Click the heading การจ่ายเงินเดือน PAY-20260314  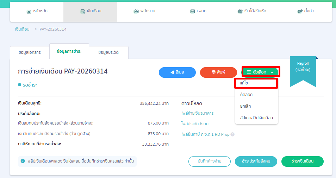pyautogui.click(x=63, y=71)
